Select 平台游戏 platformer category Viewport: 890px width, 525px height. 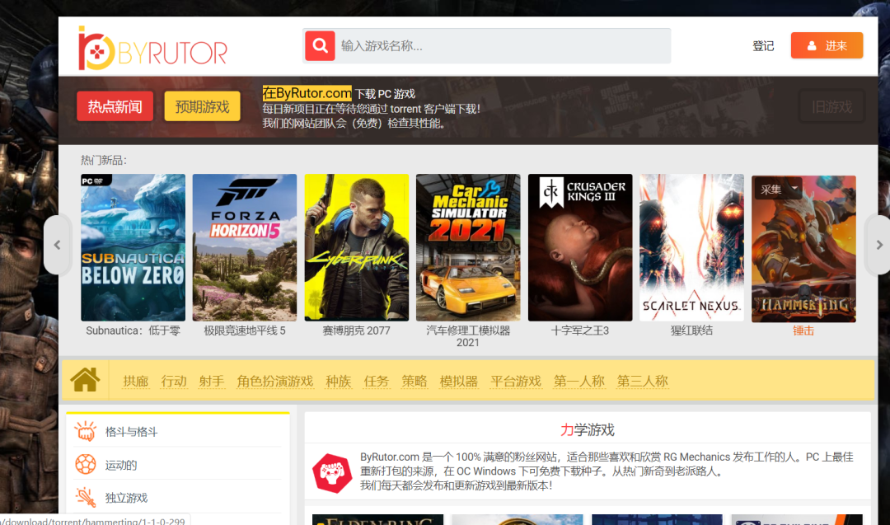[516, 381]
